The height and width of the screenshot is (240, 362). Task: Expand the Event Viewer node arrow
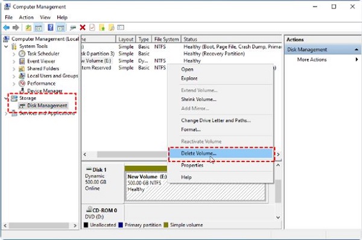[14, 62]
